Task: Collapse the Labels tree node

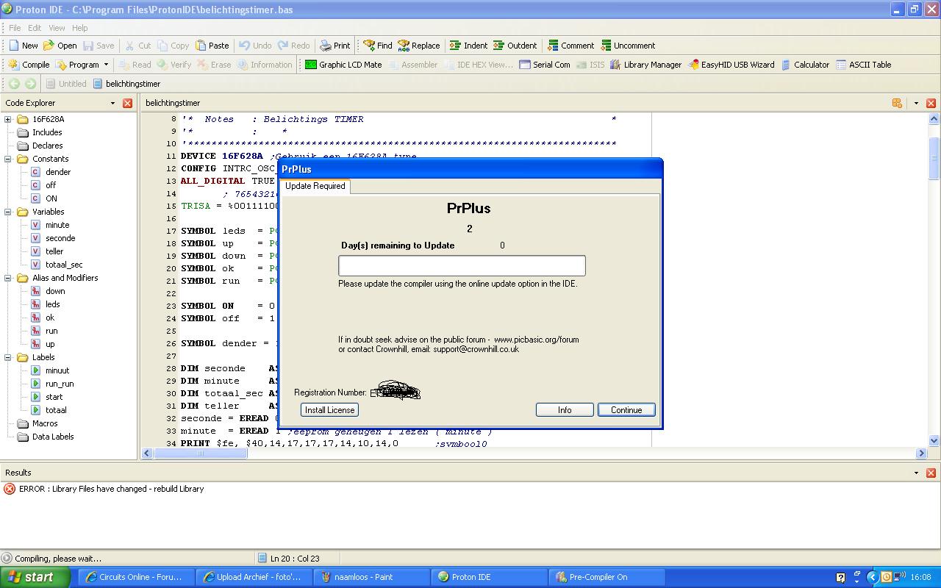Action: click(x=8, y=357)
